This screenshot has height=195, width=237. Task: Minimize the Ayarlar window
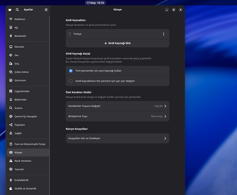167,10
